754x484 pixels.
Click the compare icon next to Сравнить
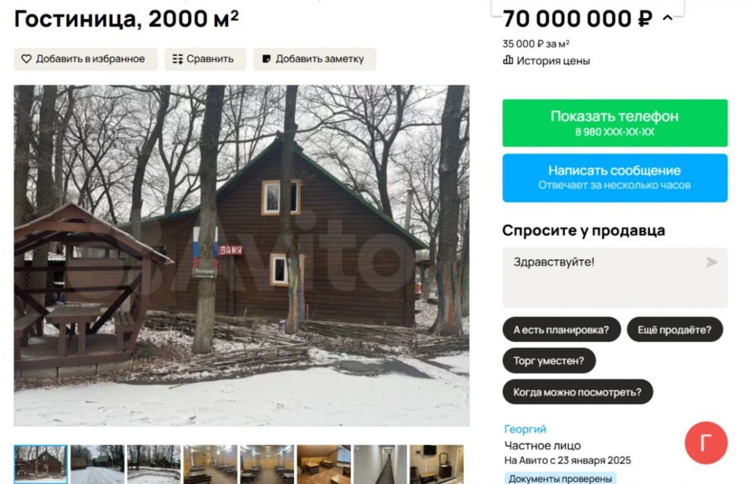point(177,59)
